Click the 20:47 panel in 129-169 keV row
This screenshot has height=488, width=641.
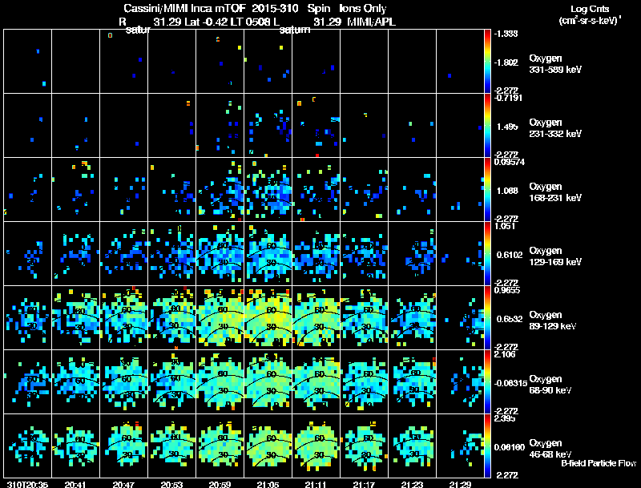124,253
